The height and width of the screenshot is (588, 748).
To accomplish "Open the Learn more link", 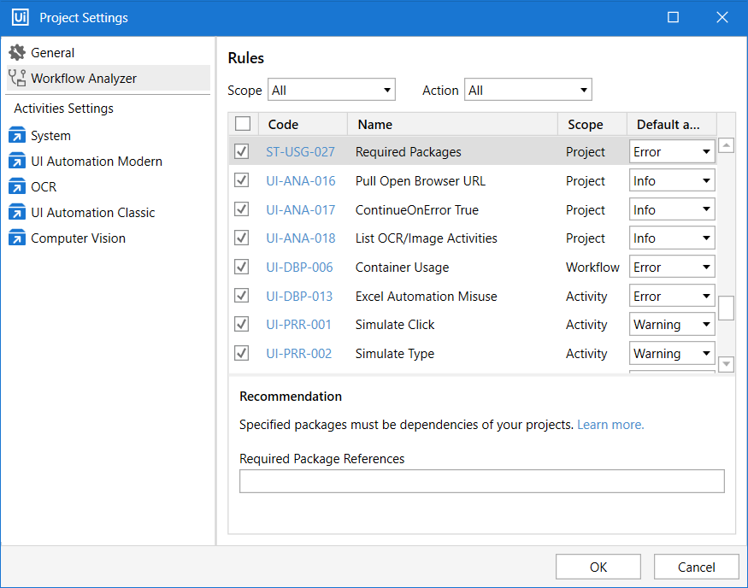I will tap(610, 425).
